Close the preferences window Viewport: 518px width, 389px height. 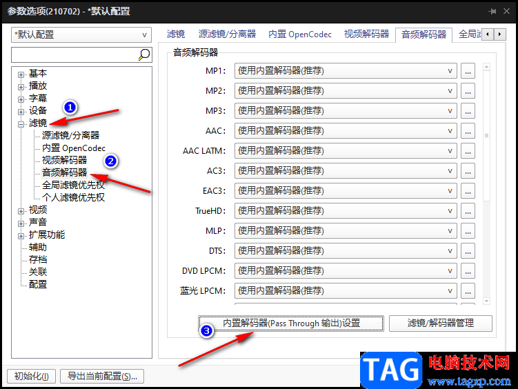click(x=506, y=11)
